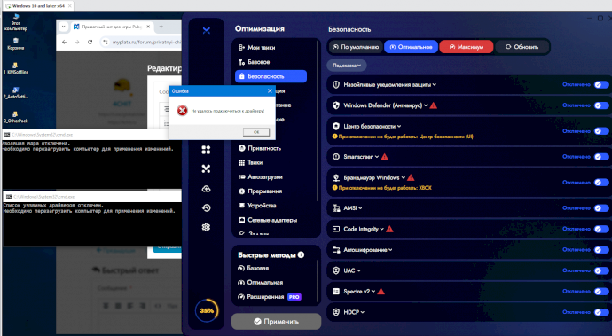
Task: Click the shield icon of Назойливые уведомления защиты
Action: [x=336, y=85]
